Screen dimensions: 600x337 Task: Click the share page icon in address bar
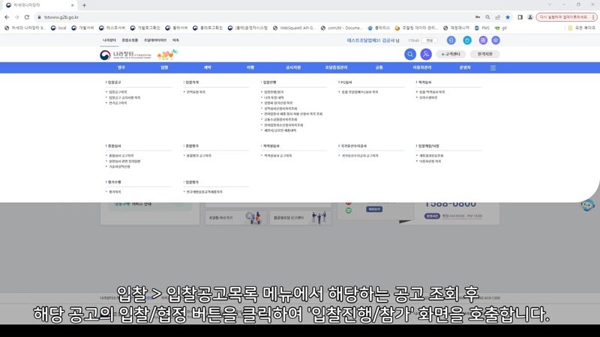point(497,17)
